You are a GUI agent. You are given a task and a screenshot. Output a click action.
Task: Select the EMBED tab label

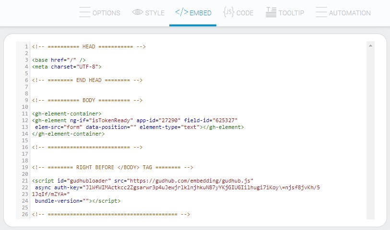[201, 13]
